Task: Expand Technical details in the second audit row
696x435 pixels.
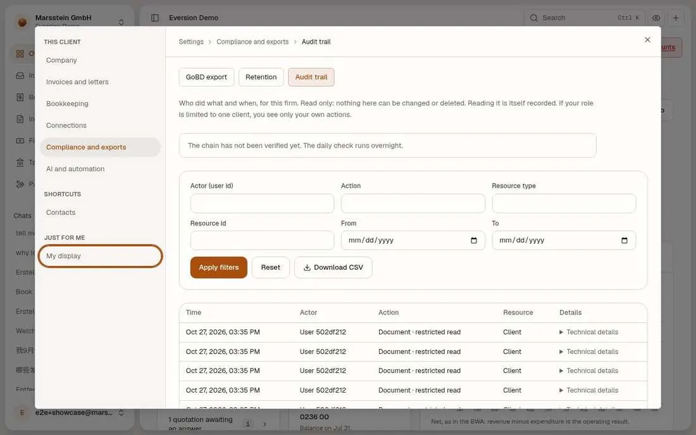Action: [588, 351]
